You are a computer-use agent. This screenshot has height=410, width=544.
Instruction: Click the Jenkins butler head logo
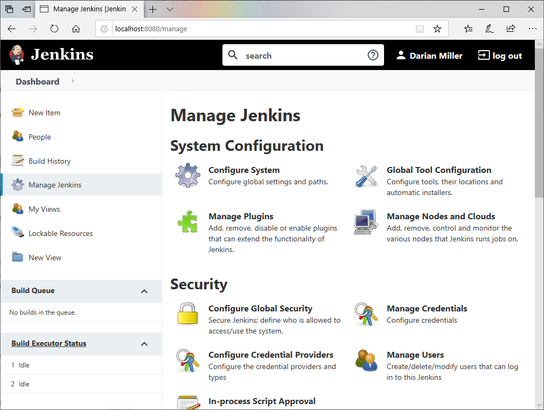[x=17, y=54]
